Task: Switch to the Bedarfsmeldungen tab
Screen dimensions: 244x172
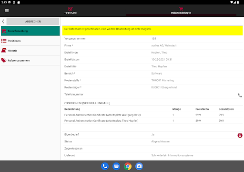Action: click(x=181, y=11)
